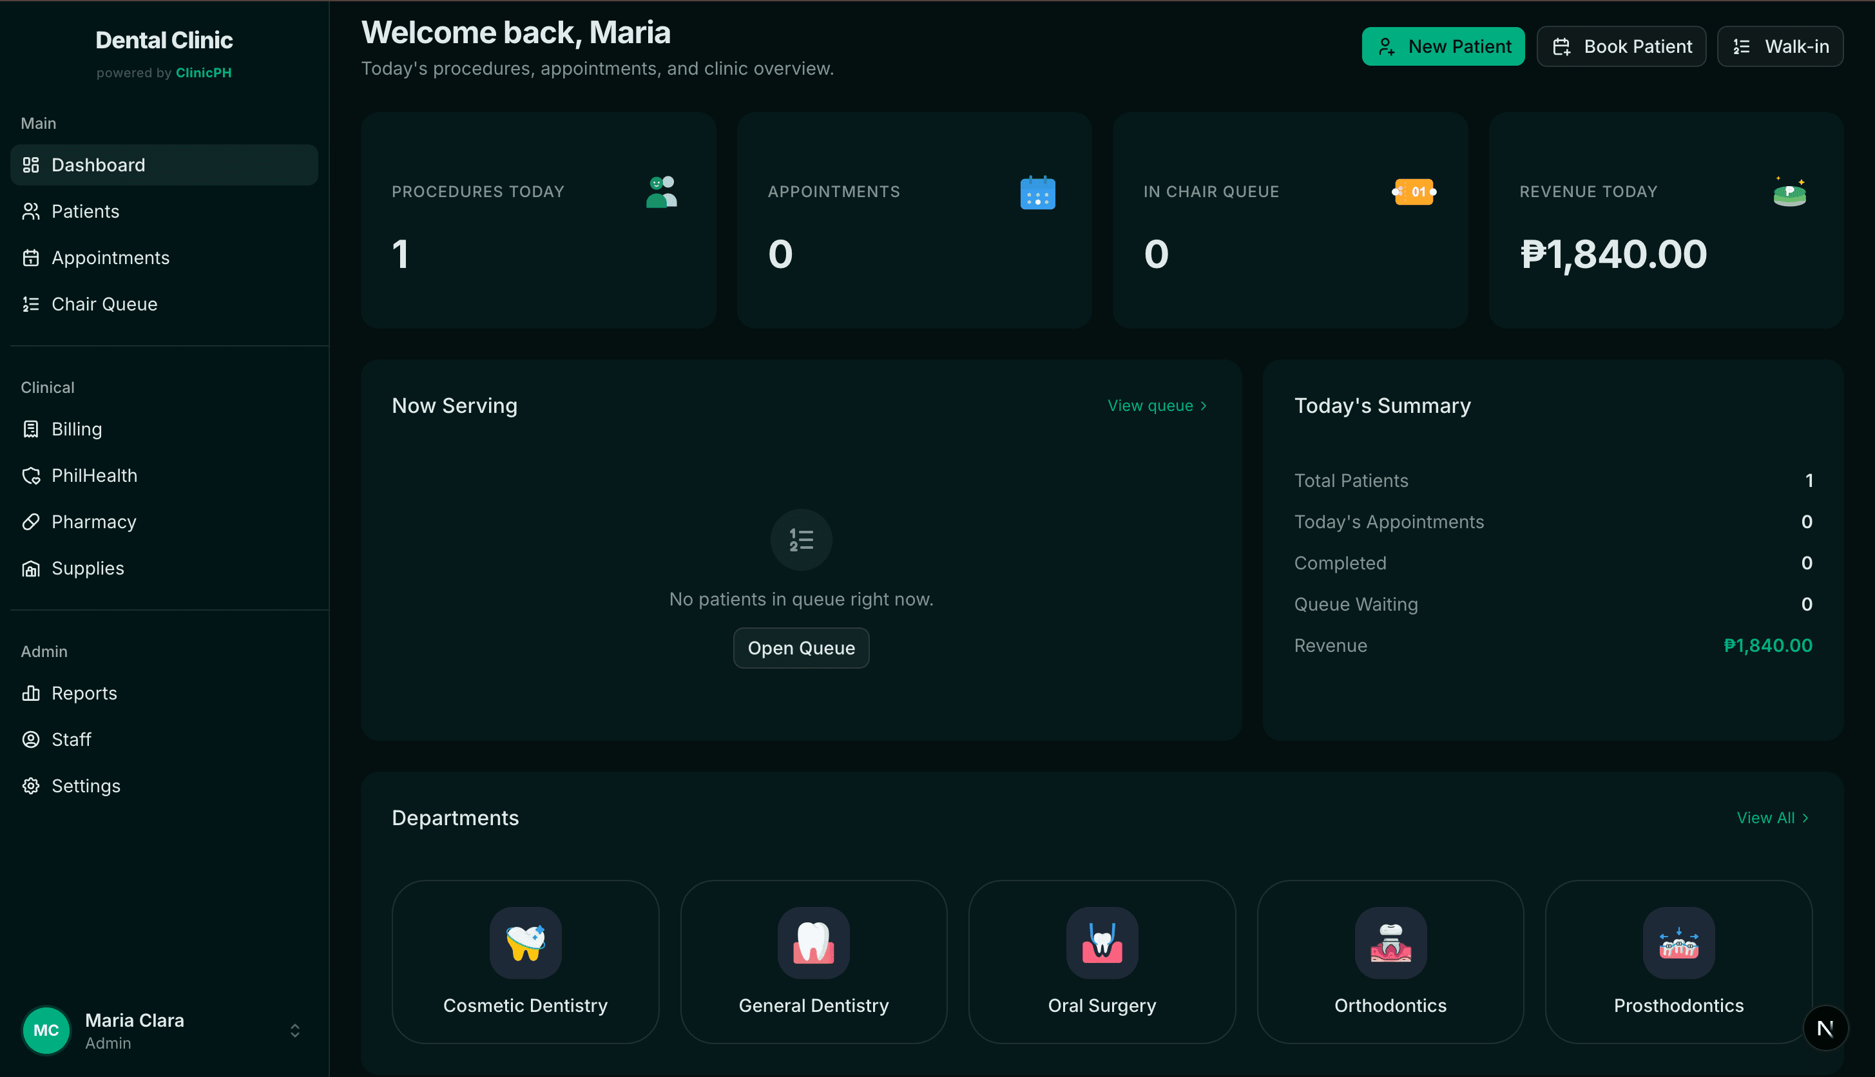Image resolution: width=1875 pixels, height=1077 pixels.
Task: Click the Orthodontics crown icon
Action: tap(1390, 942)
